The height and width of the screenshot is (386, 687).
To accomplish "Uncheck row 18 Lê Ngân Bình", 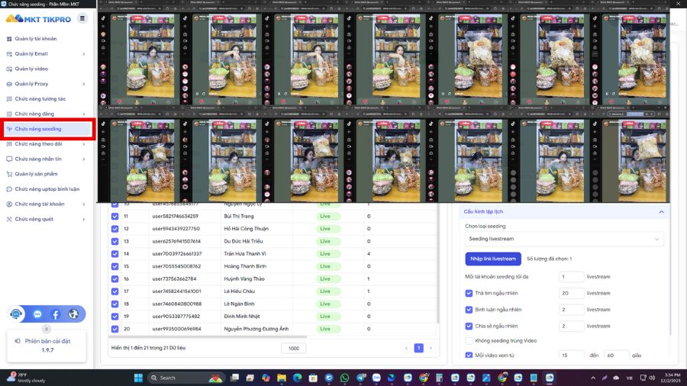I will pos(114,304).
